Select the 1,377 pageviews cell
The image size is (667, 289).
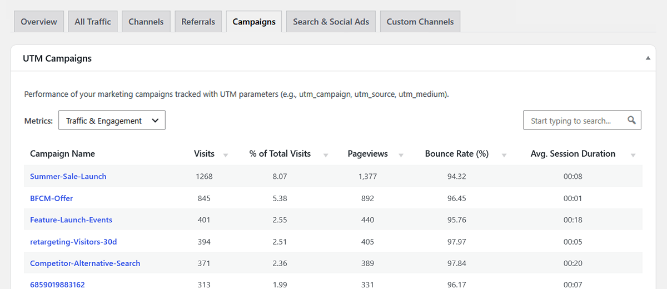tap(367, 176)
